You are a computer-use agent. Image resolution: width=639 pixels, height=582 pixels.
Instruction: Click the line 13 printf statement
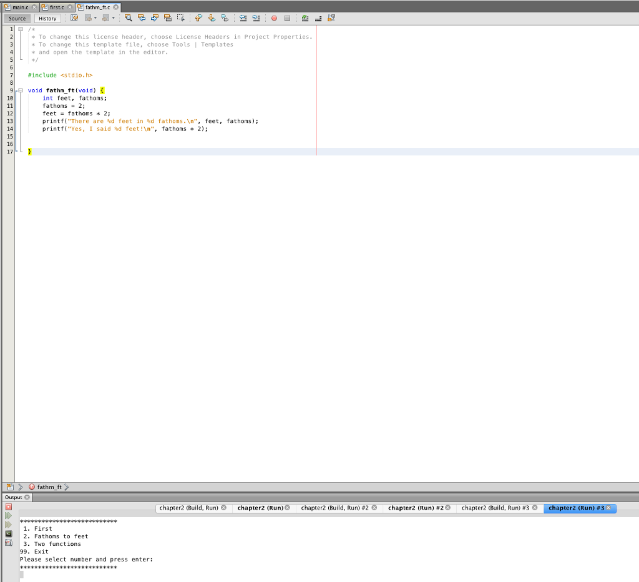point(150,122)
